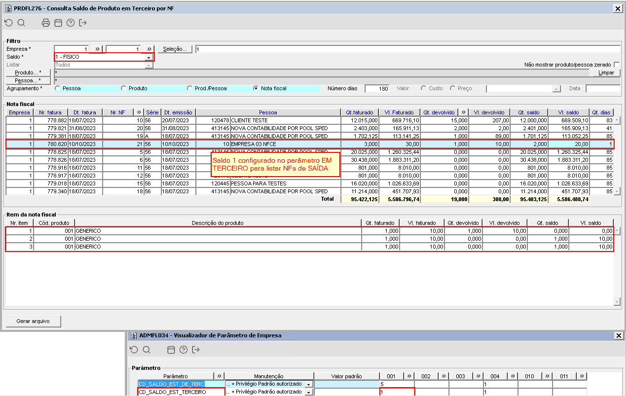Select the Prod./Pessoa grouping radio button

(190, 88)
